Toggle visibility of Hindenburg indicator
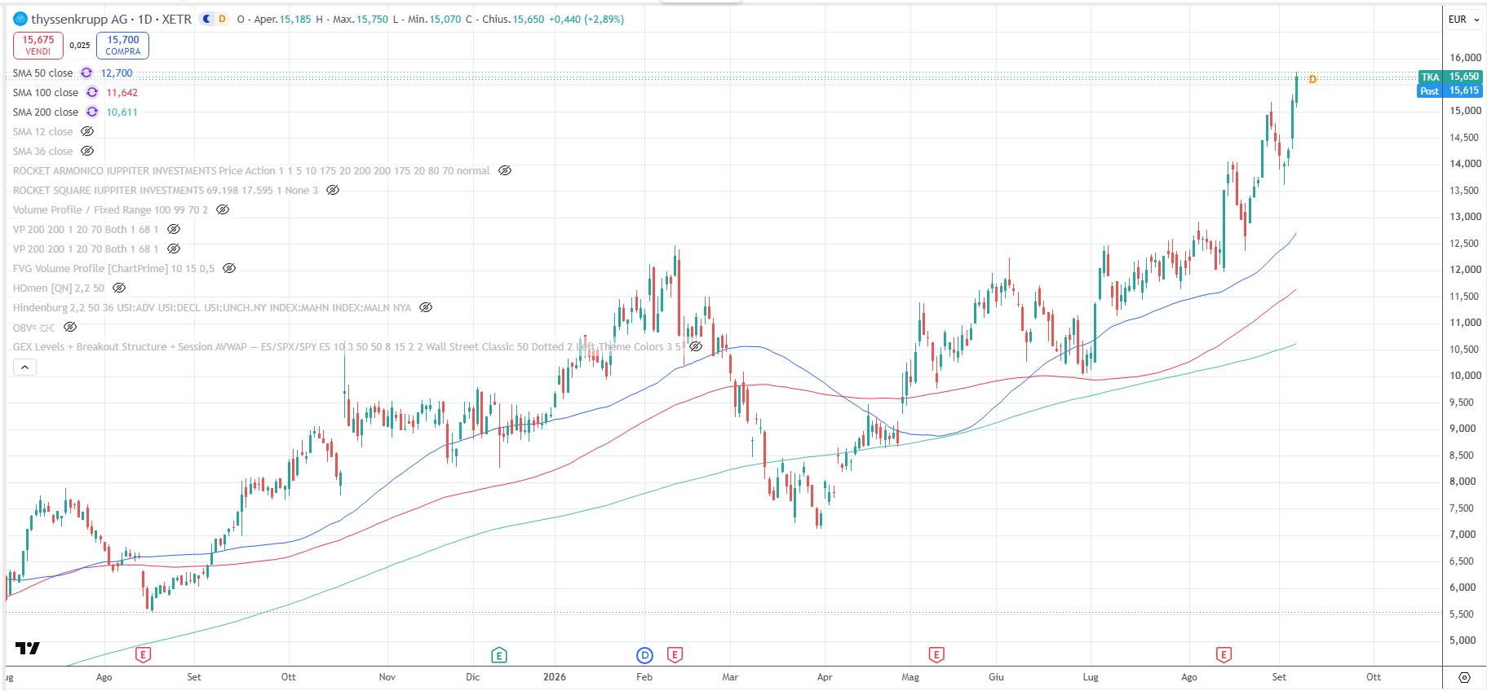This screenshot has height=691, width=1487. point(426,307)
